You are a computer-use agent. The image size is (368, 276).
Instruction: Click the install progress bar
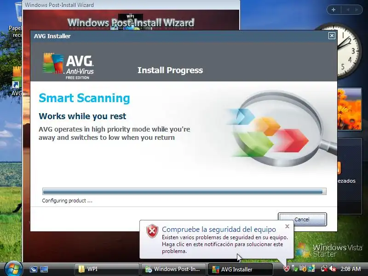coord(184,191)
